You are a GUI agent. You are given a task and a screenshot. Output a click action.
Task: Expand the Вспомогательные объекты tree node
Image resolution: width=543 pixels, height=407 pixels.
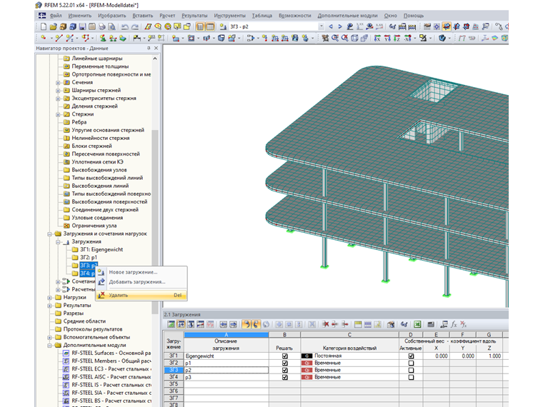pyautogui.click(x=49, y=337)
